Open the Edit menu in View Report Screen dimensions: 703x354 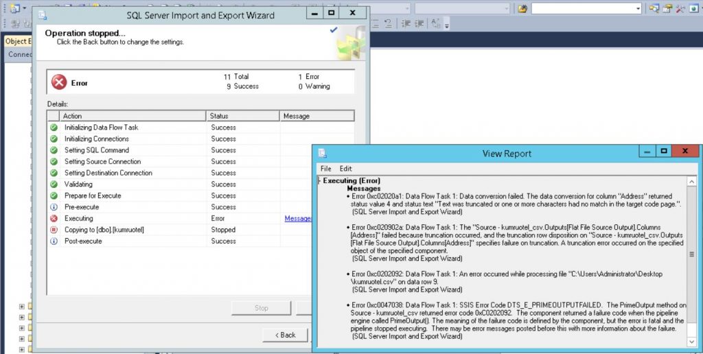pyautogui.click(x=345, y=169)
